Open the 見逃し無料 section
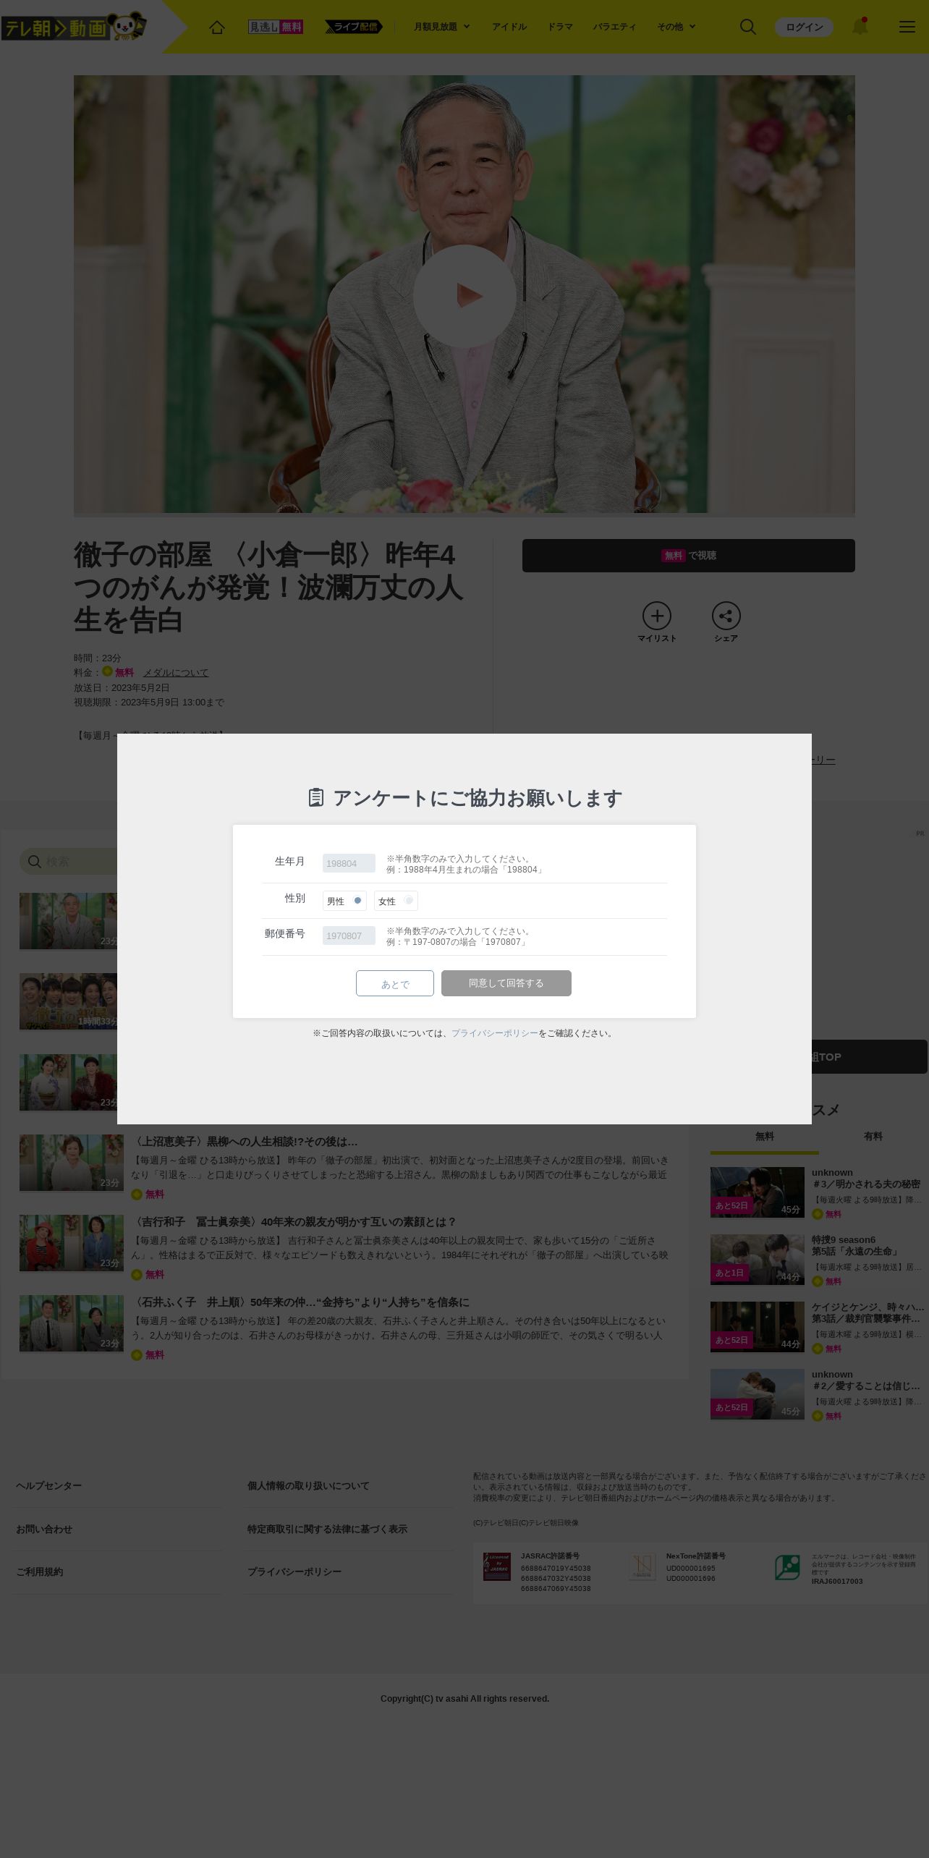 click(276, 27)
